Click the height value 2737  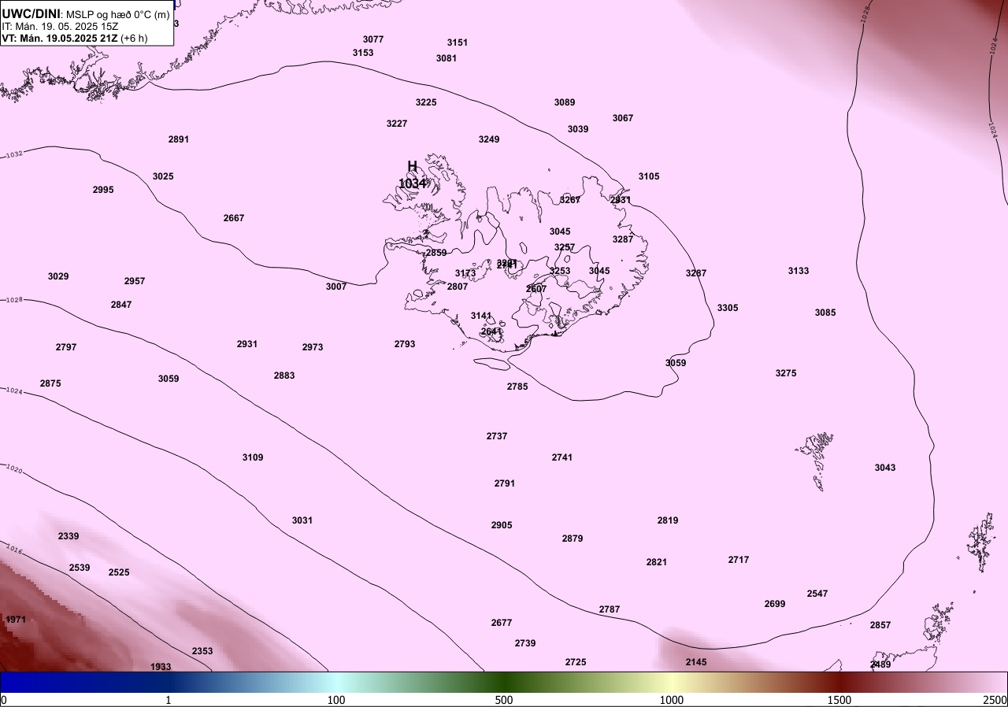pos(497,436)
